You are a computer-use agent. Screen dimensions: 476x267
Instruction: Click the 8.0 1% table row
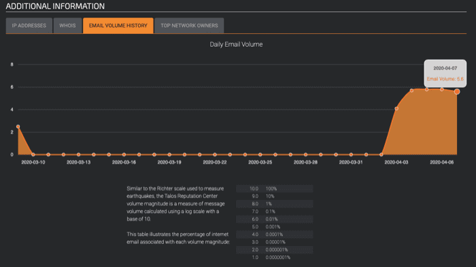click(275, 204)
